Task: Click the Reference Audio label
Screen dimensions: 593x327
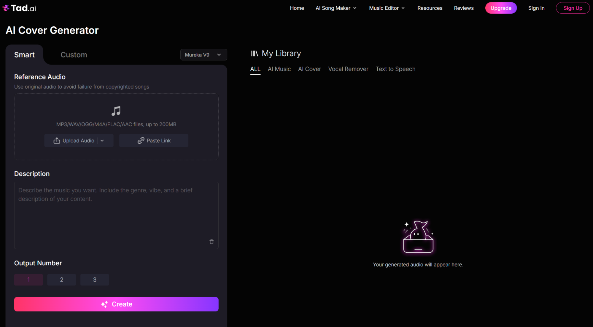Action: point(40,77)
